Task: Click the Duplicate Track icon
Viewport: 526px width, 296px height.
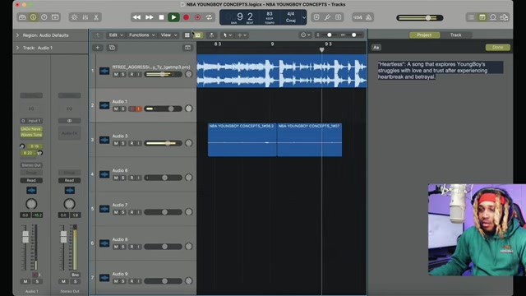Action: point(112,48)
